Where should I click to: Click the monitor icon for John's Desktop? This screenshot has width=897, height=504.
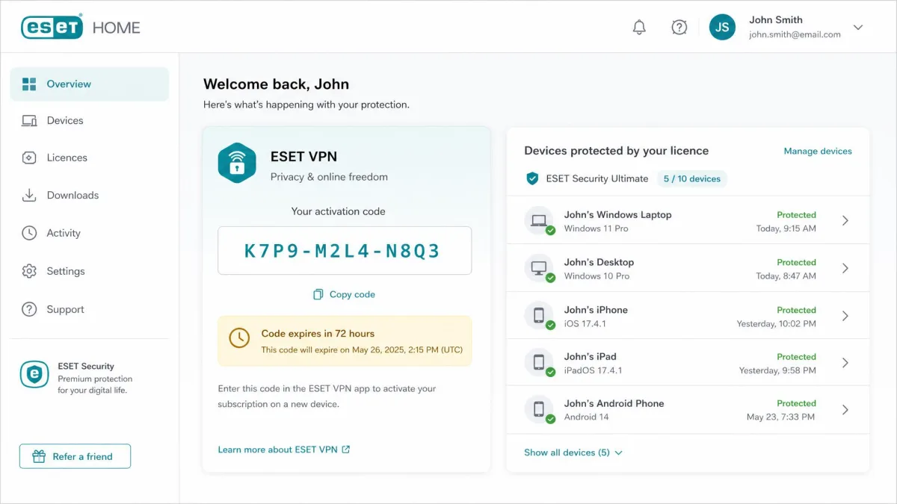pyautogui.click(x=538, y=268)
